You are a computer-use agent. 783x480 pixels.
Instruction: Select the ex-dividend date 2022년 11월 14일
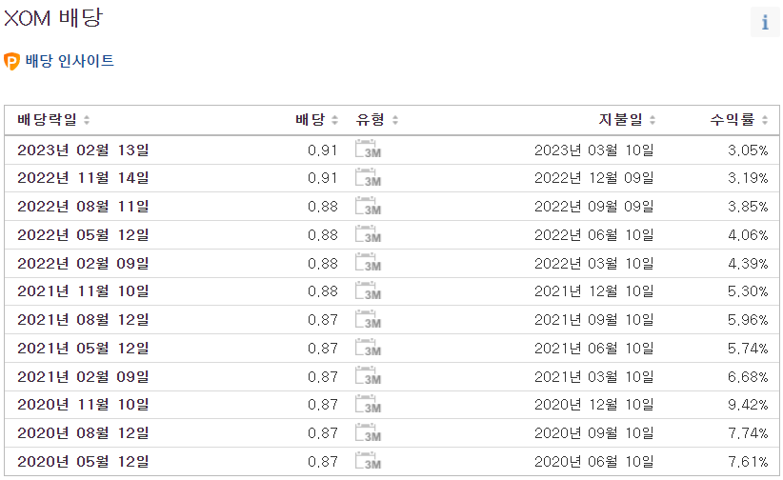[x=83, y=178]
